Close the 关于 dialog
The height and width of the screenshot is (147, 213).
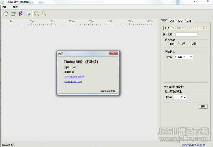click(114, 53)
